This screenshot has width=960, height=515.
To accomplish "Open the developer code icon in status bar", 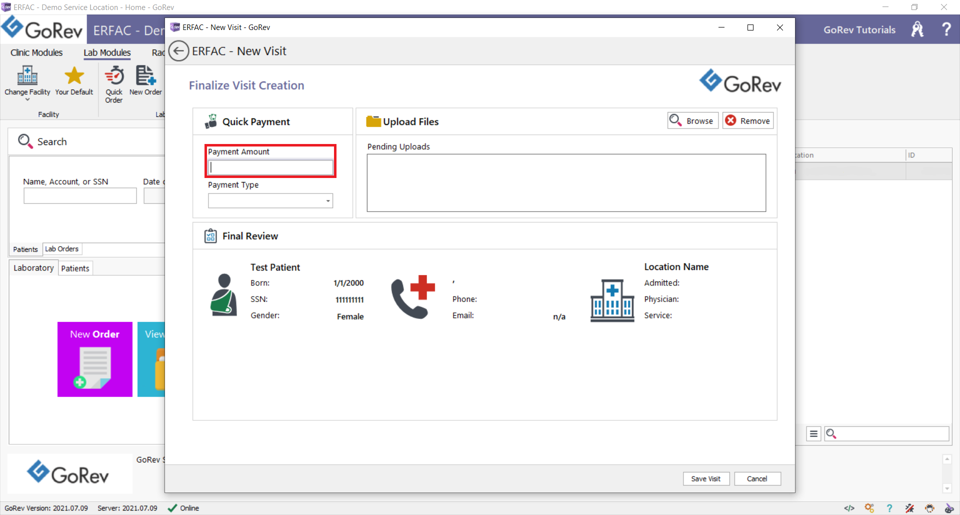I will click(x=849, y=508).
